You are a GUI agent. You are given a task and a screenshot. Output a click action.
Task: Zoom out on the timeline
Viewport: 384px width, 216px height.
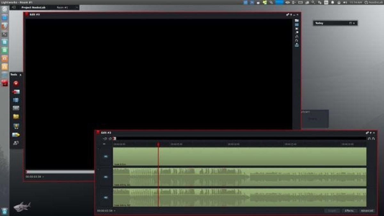click(110, 139)
